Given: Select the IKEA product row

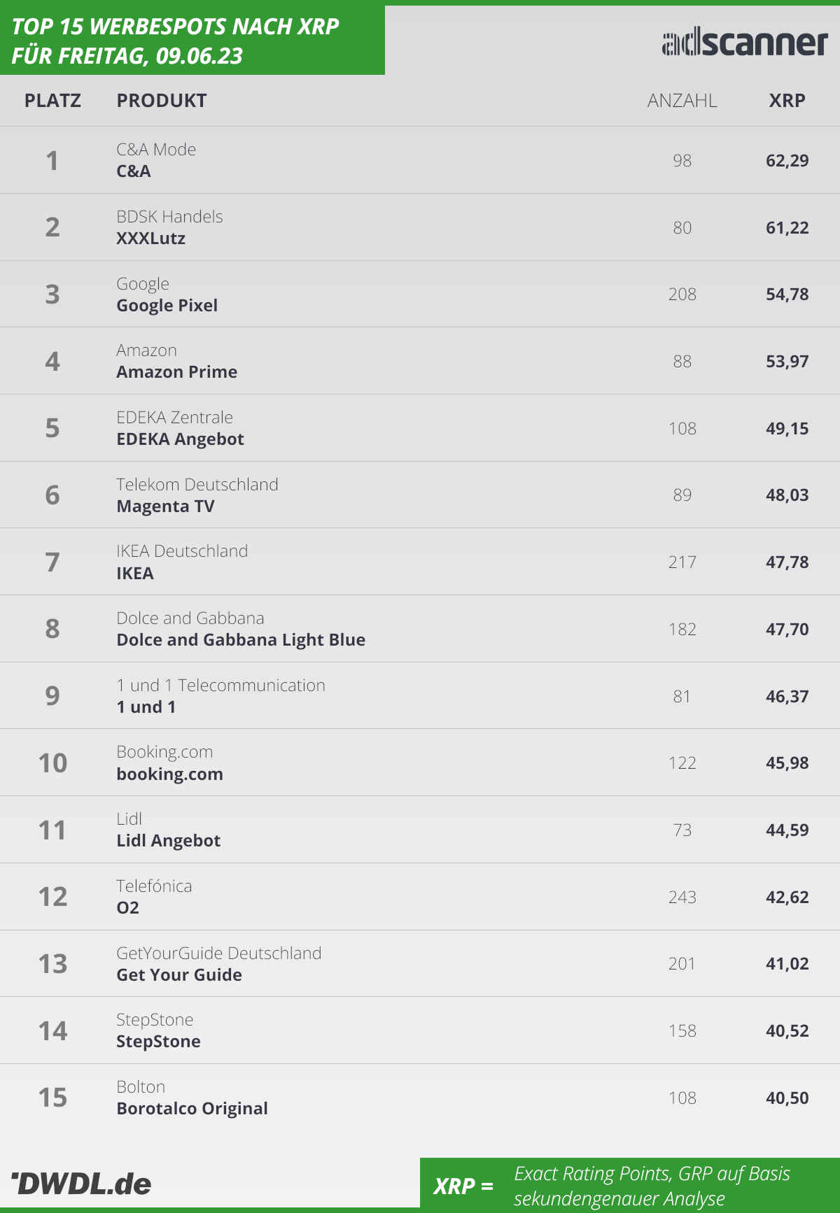Looking at the screenshot, I should (x=420, y=562).
